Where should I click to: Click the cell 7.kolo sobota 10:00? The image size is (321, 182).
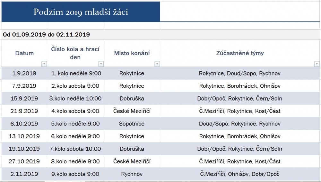(x=75, y=149)
